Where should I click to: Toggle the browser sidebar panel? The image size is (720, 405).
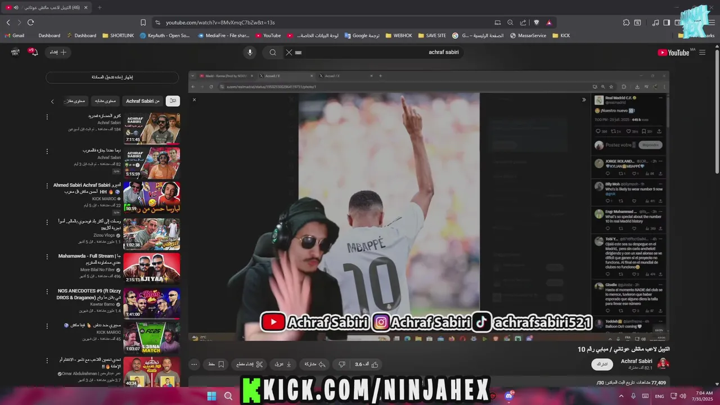667,22
